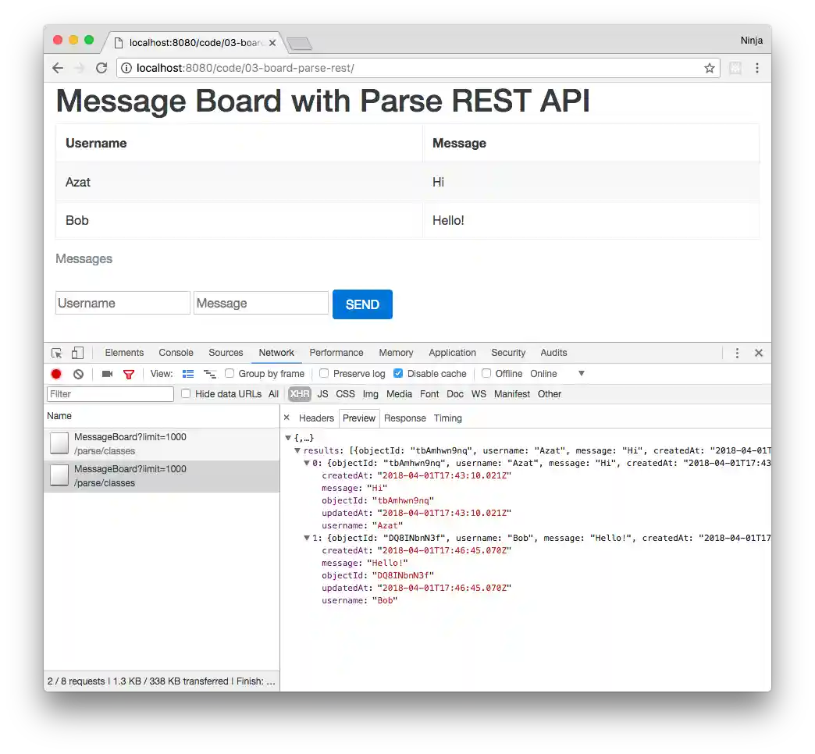The image size is (815, 754).
Task: View raw Response tab
Action: tap(405, 418)
